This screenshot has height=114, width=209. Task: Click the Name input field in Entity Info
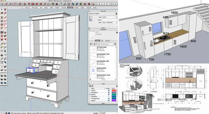click(x=110, y=20)
